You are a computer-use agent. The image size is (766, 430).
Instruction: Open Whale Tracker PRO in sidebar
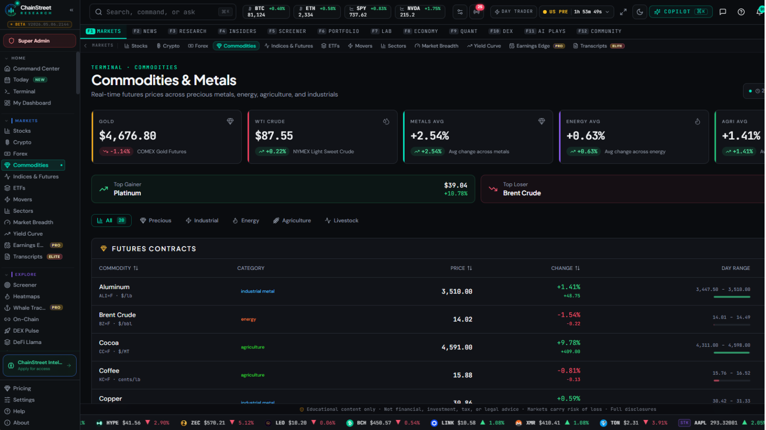click(x=34, y=308)
